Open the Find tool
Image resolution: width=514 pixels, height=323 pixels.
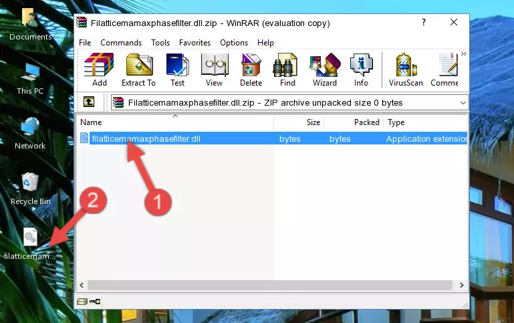point(287,70)
